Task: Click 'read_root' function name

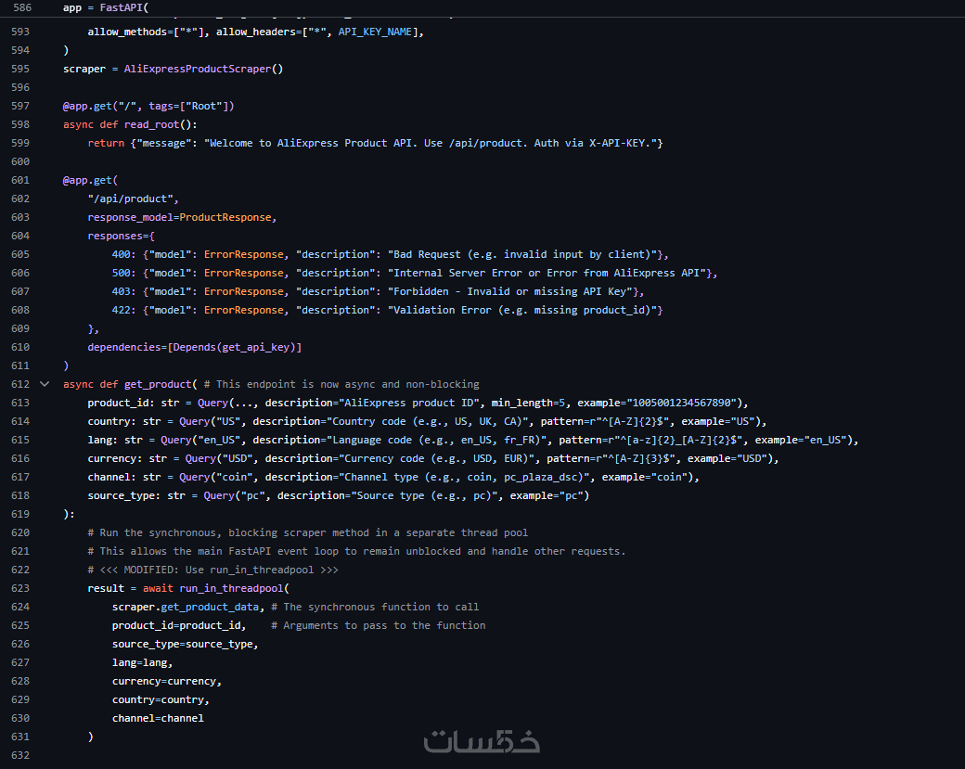Action: [x=151, y=124]
